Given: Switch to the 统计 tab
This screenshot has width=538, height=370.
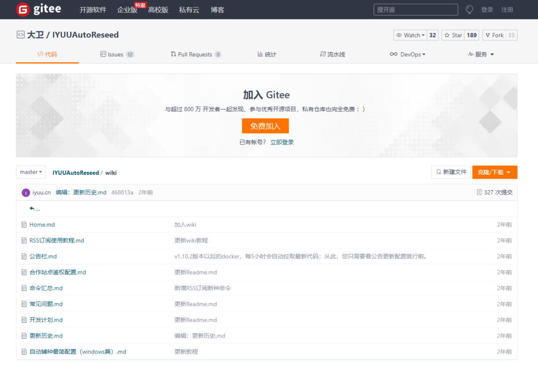Looking at the screenshot, I should click(267, 54).
